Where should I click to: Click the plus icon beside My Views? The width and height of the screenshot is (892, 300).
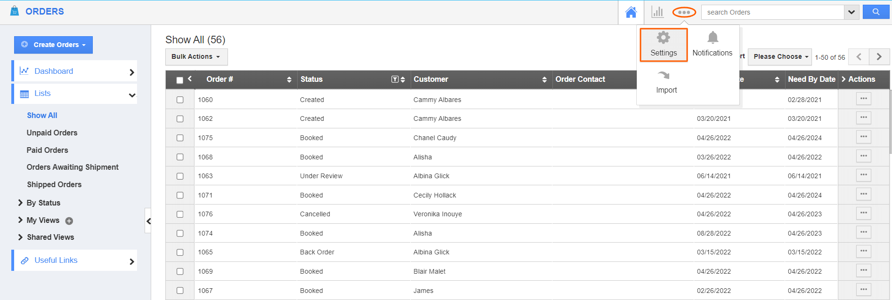(x=69, y=221)
